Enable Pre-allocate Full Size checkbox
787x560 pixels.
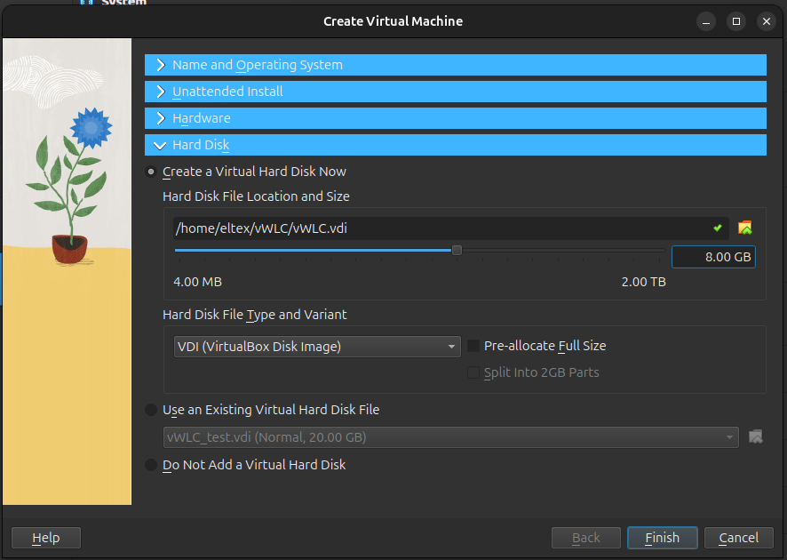point(474,346)
